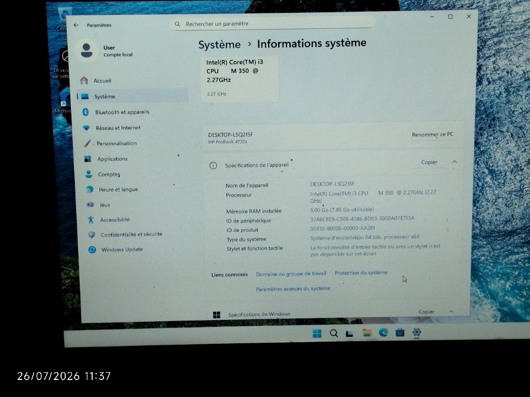Launch Microsoft Edge from taskbar
Image resolution: width=530 pixels, height=397 pixels.
pyautogui.click(x=383, y=332)
